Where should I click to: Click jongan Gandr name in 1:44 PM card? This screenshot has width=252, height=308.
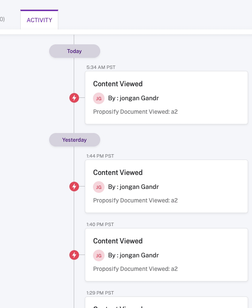(x=139, y=187)
